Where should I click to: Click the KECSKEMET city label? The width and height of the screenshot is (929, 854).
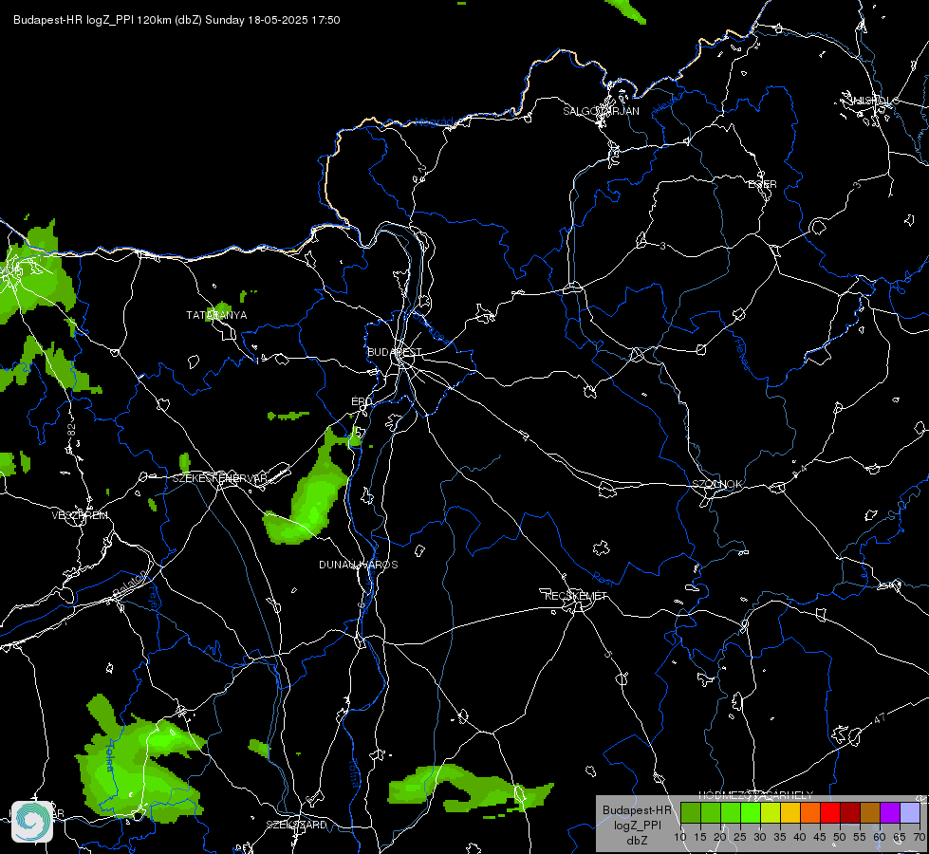tap(576, 596)
